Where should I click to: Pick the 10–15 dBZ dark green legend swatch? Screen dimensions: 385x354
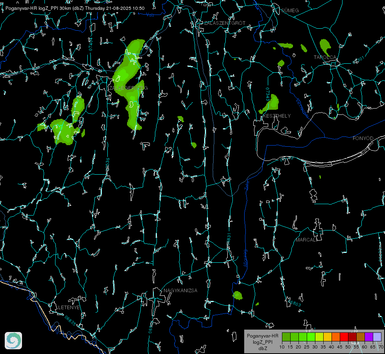pos(286,337)
